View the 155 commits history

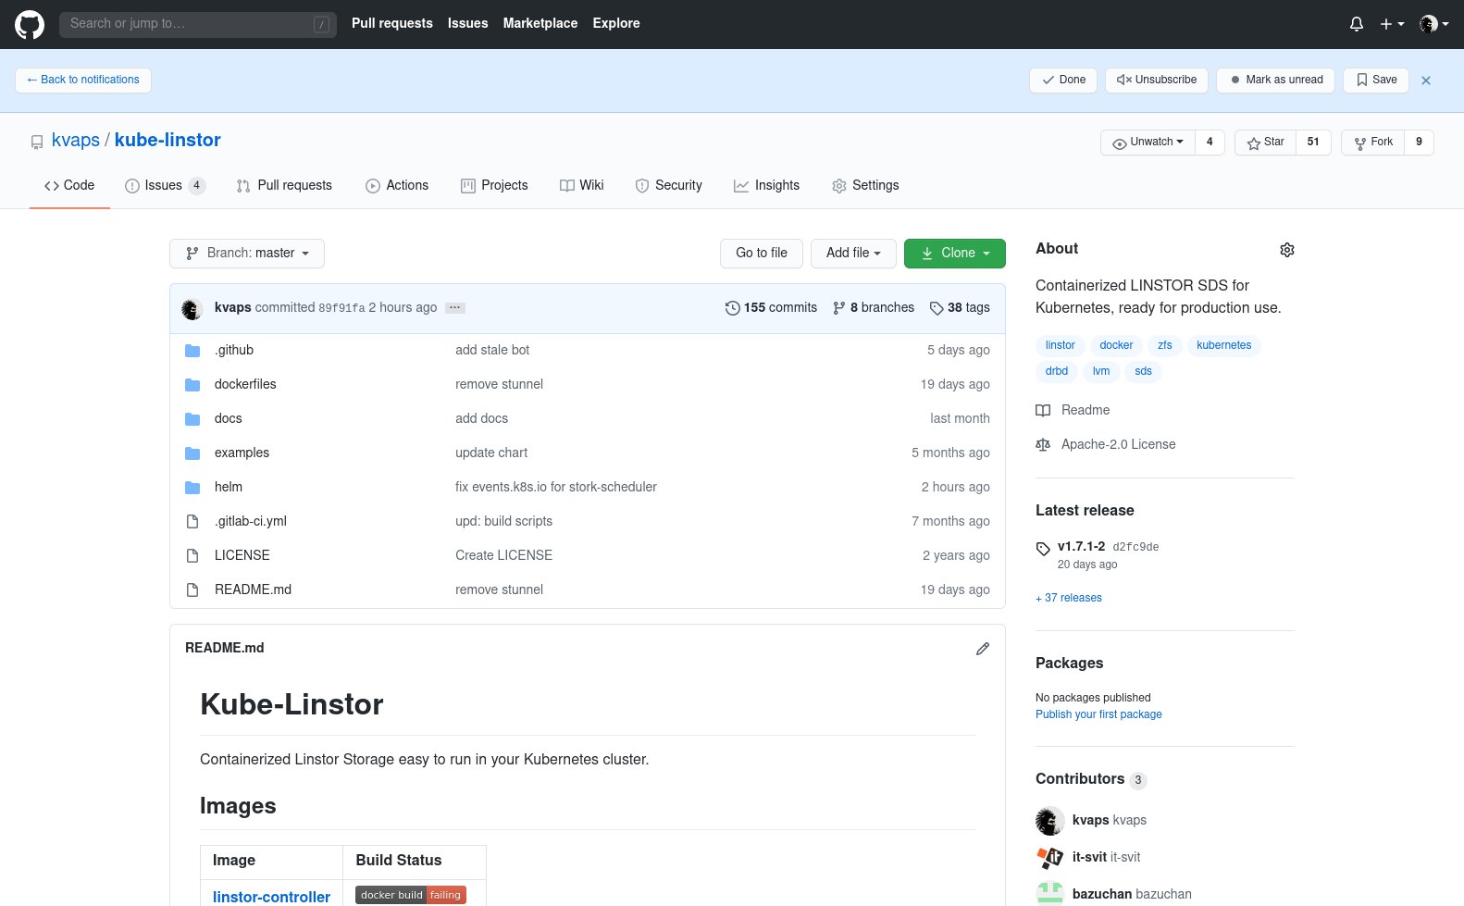[771, 308]
